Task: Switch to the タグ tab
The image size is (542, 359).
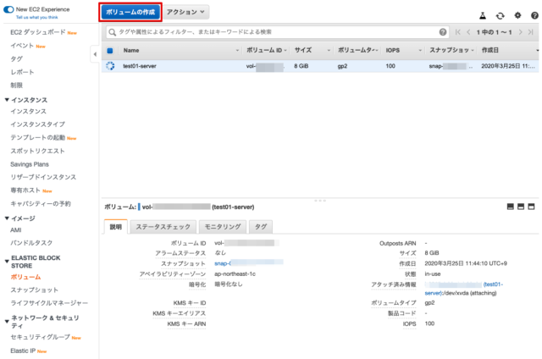Action: pyautogui.click(x=261, y=227)
